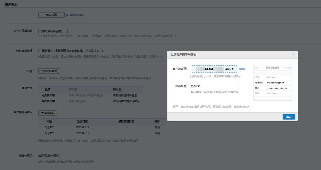Click the 确定 button in the dialog
Screen dimensions: 321x170
click(x=289, y=117)
